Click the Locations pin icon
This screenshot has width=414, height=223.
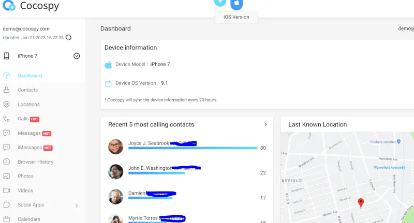point(7,104)
